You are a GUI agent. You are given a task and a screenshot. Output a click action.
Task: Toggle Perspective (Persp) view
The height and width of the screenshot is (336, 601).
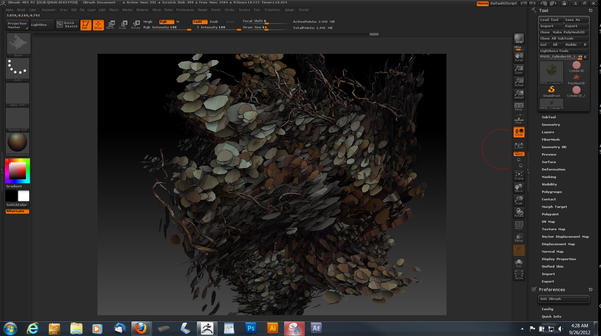pos(519,107)
